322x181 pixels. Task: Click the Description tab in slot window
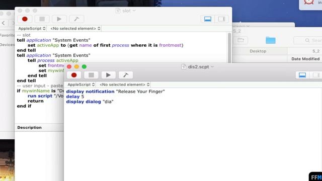point(29,127)
